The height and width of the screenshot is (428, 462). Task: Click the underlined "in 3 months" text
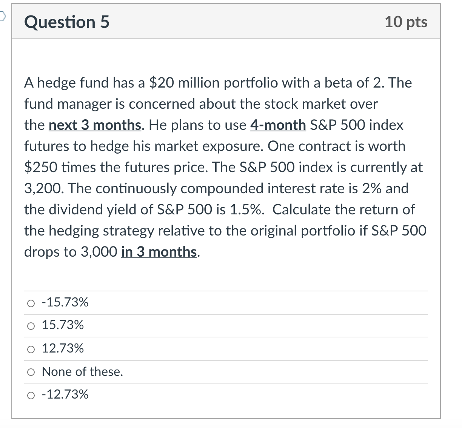coord(159,252)
